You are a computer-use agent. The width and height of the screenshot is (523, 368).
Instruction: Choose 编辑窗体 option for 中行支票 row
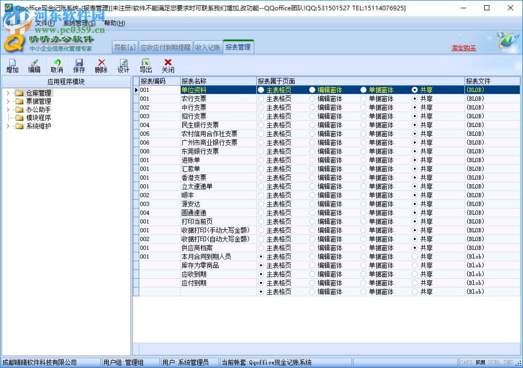(312, 108)
